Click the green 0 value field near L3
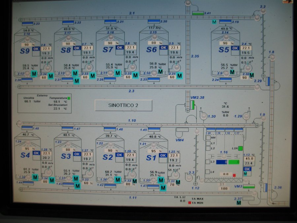This screenshot has width=297, height=223. pyautogui.click(x=234, y=162)
